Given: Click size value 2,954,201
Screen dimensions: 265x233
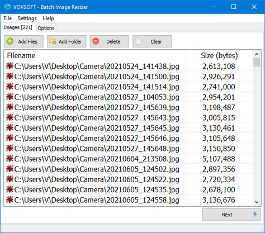Looking at the screenshot, I should pos(219,97).
